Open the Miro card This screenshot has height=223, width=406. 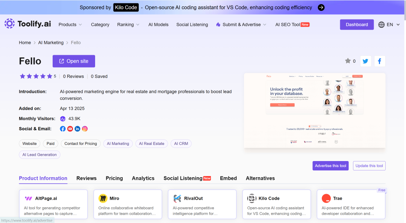coord(128,204)
